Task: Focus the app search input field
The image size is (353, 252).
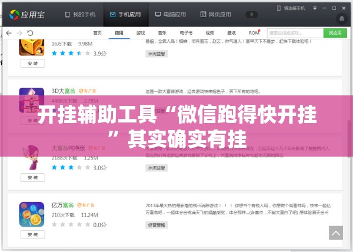Action: click(x=295, y=33)
